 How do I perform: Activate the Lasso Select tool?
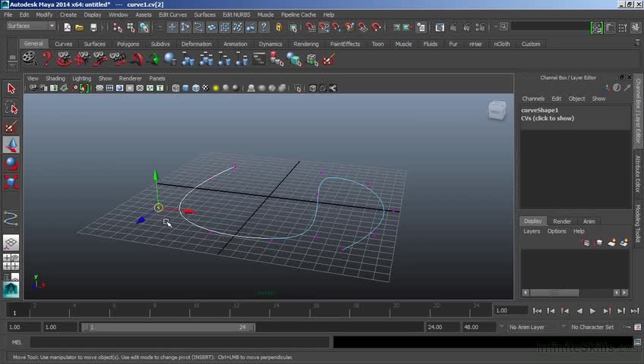pos(11,108)
